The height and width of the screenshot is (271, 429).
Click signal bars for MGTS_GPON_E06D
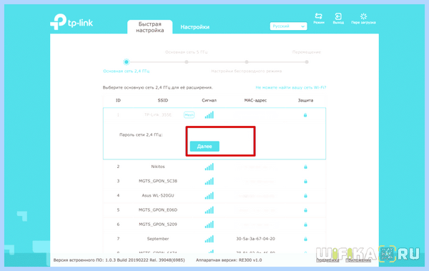point(209,210)
